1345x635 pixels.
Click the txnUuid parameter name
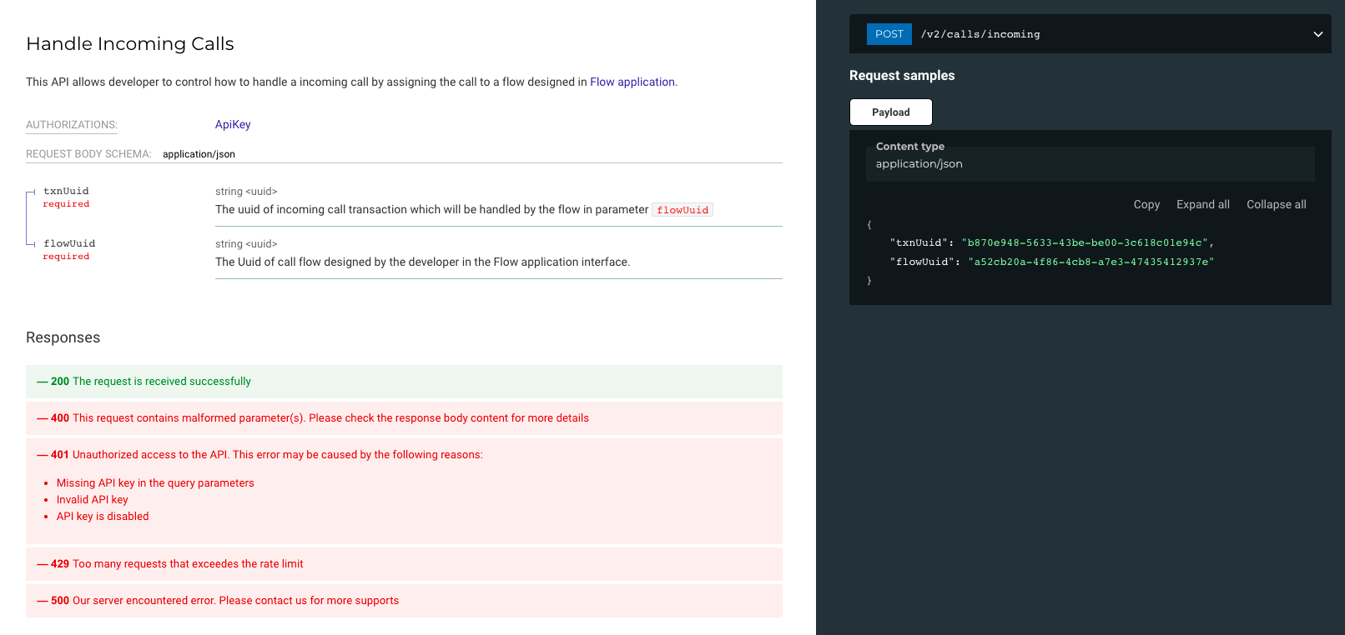pyautogui.click(x=66, y=191)
